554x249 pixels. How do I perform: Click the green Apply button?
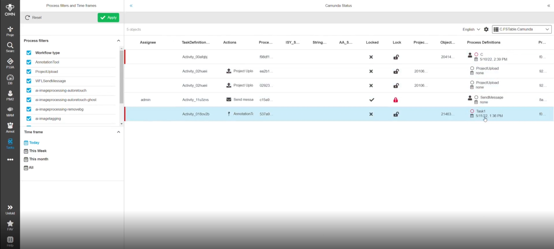(108, 18)
